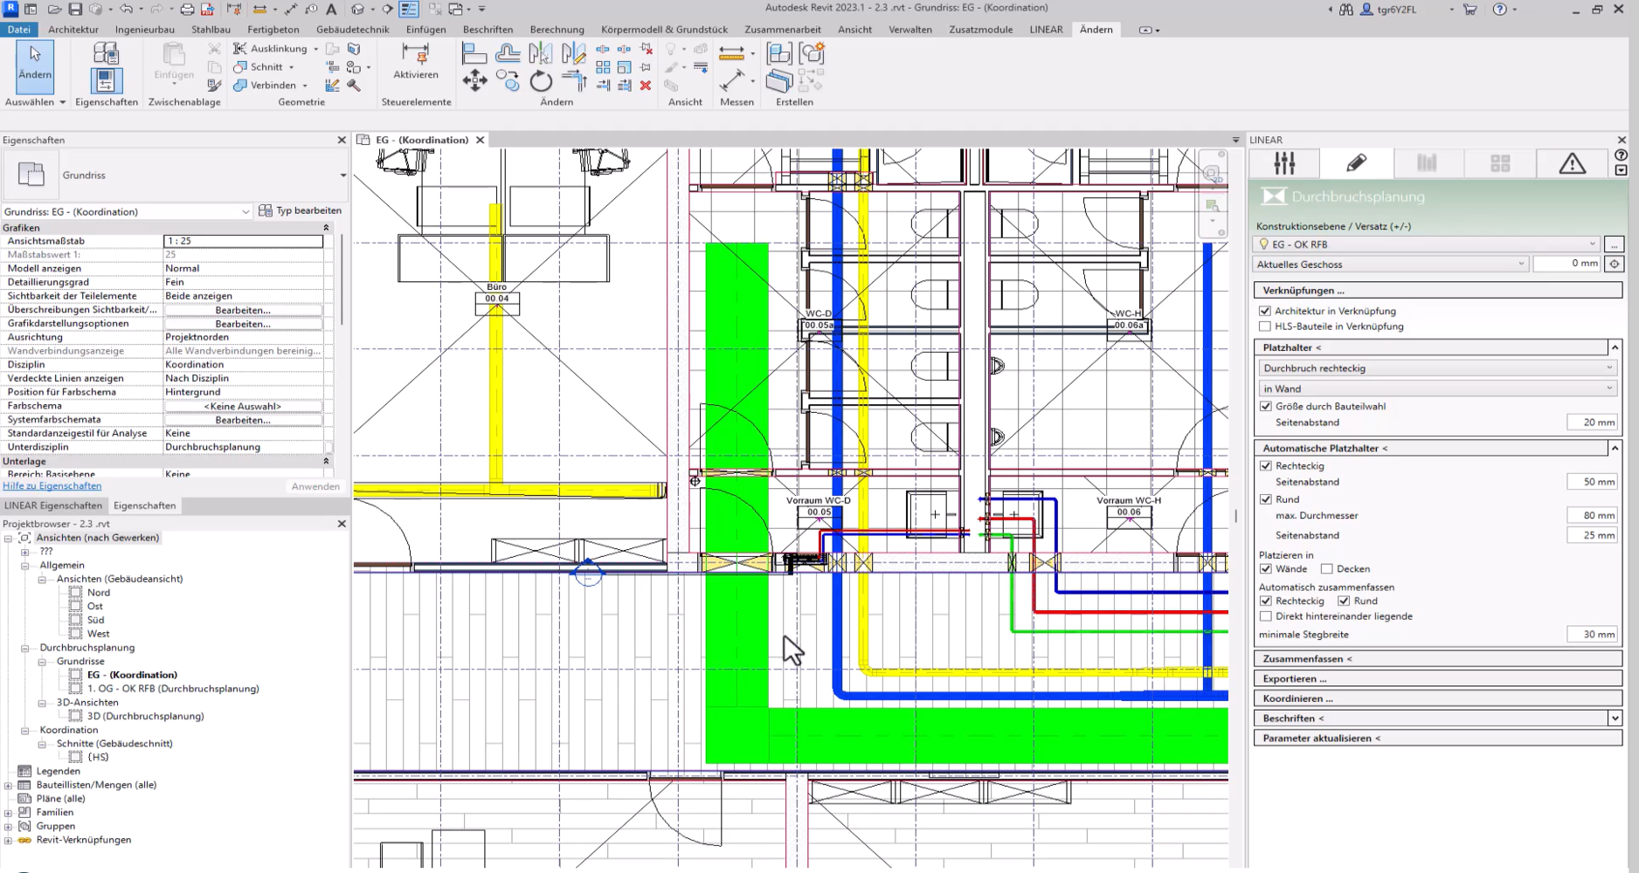Click the Typ bearbeiten button

(300, 210)
